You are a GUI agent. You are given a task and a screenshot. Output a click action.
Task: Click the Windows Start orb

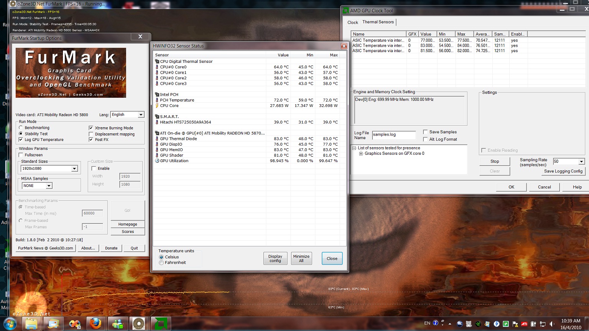click(x=10, y=324)
